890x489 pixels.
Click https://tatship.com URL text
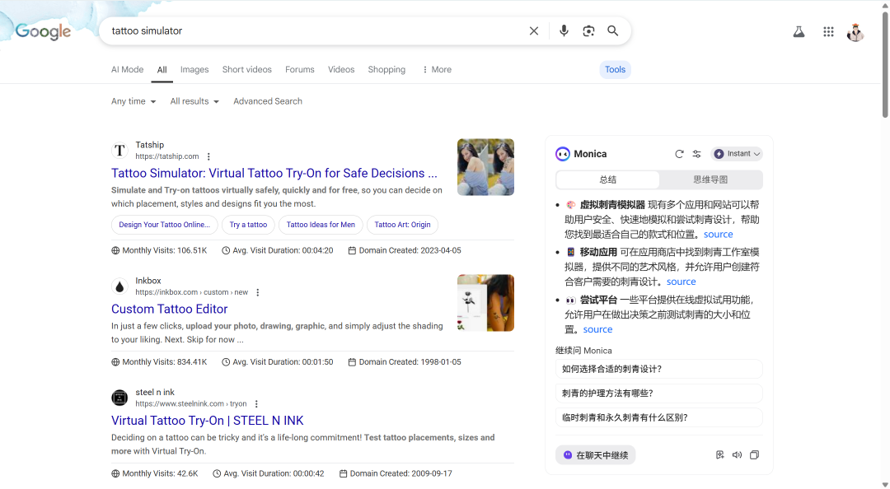pos(166,156)
